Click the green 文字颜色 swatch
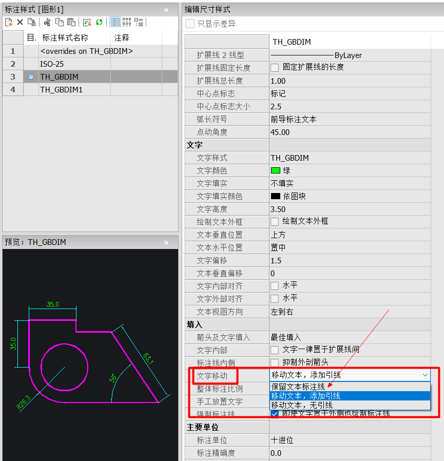 (x=276, y=170)
